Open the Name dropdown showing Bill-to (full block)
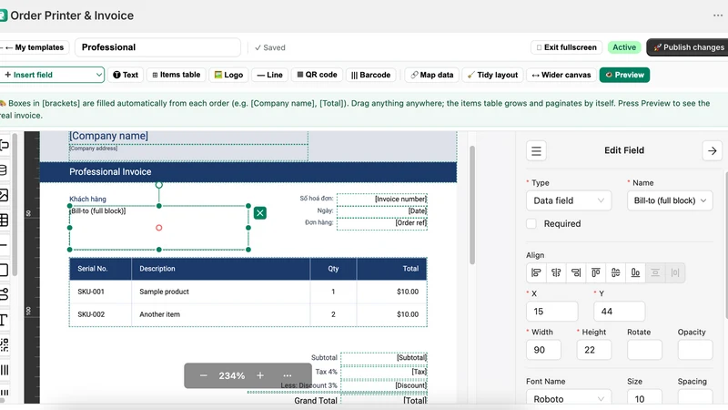Viewport: 728px width, 410px height. [670, 200]
